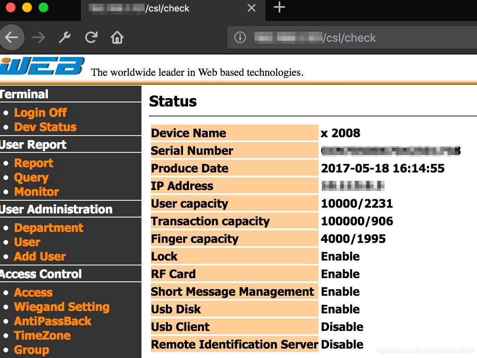477x358 pixels.
Task: Click the Remote Identification Server label
Action: pyautogui.click(x=234, y=344)
